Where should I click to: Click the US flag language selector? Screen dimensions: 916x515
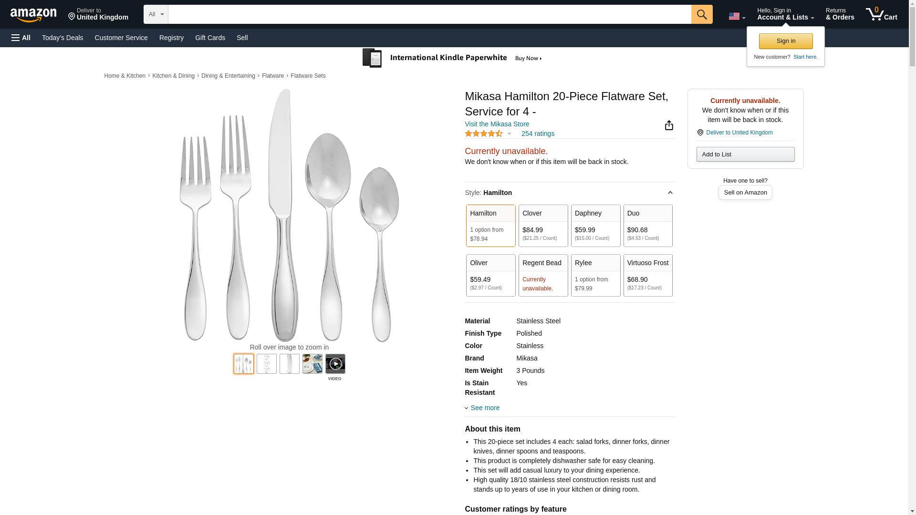point(736,16)
